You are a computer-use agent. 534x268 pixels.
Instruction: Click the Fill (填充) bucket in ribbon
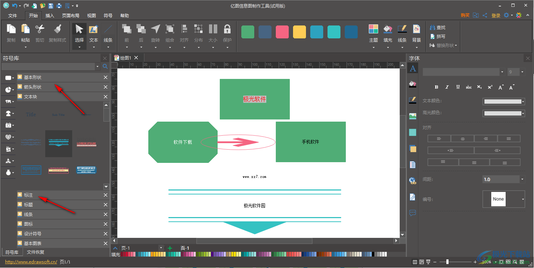coord(388,29)
